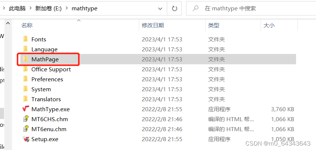
Task: Click the 文件夹 type of Preferences
Action: (x=216, y=79)
